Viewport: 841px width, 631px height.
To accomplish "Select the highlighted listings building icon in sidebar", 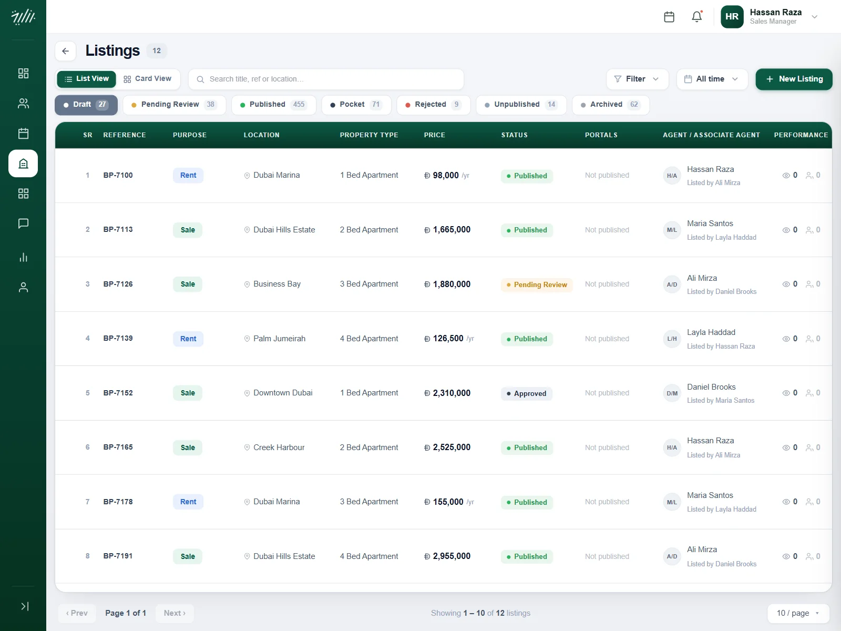I will [23, 164].
